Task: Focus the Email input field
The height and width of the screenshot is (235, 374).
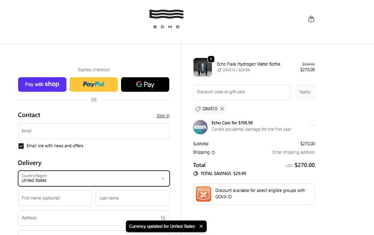Action: coord(94,131)
